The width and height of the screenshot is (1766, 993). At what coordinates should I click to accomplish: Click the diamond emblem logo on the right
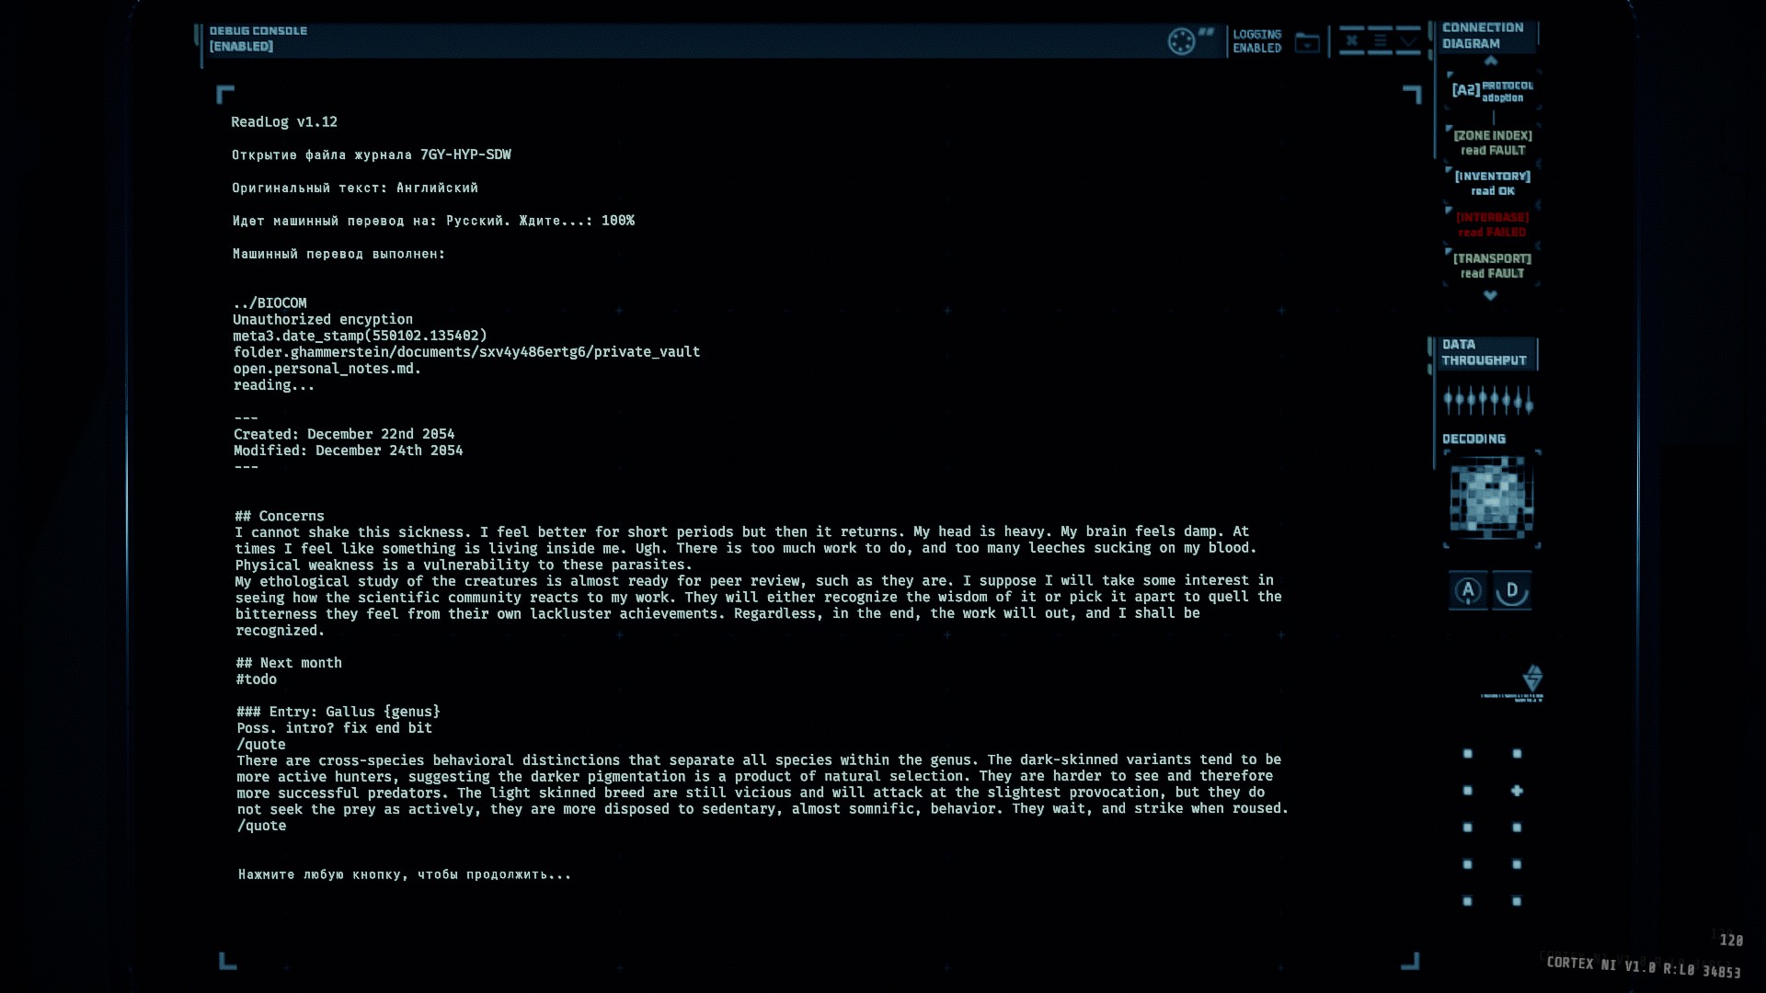(1531, 679)
